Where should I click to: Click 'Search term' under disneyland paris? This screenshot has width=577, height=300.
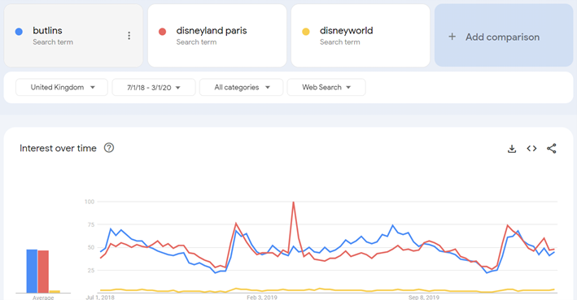(196, 42)
